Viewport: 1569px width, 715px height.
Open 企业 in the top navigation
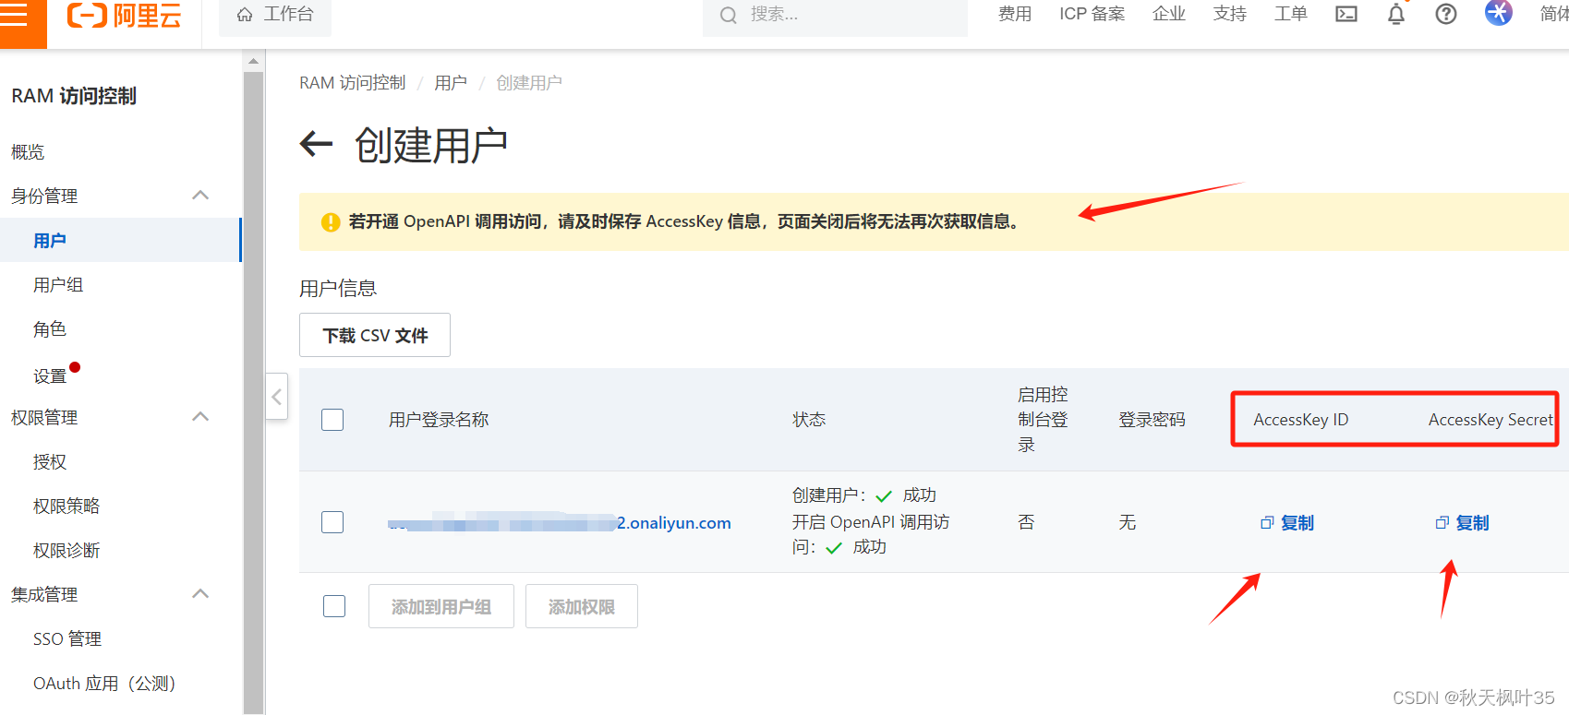pyautogui.click(x=1169, y=14)
